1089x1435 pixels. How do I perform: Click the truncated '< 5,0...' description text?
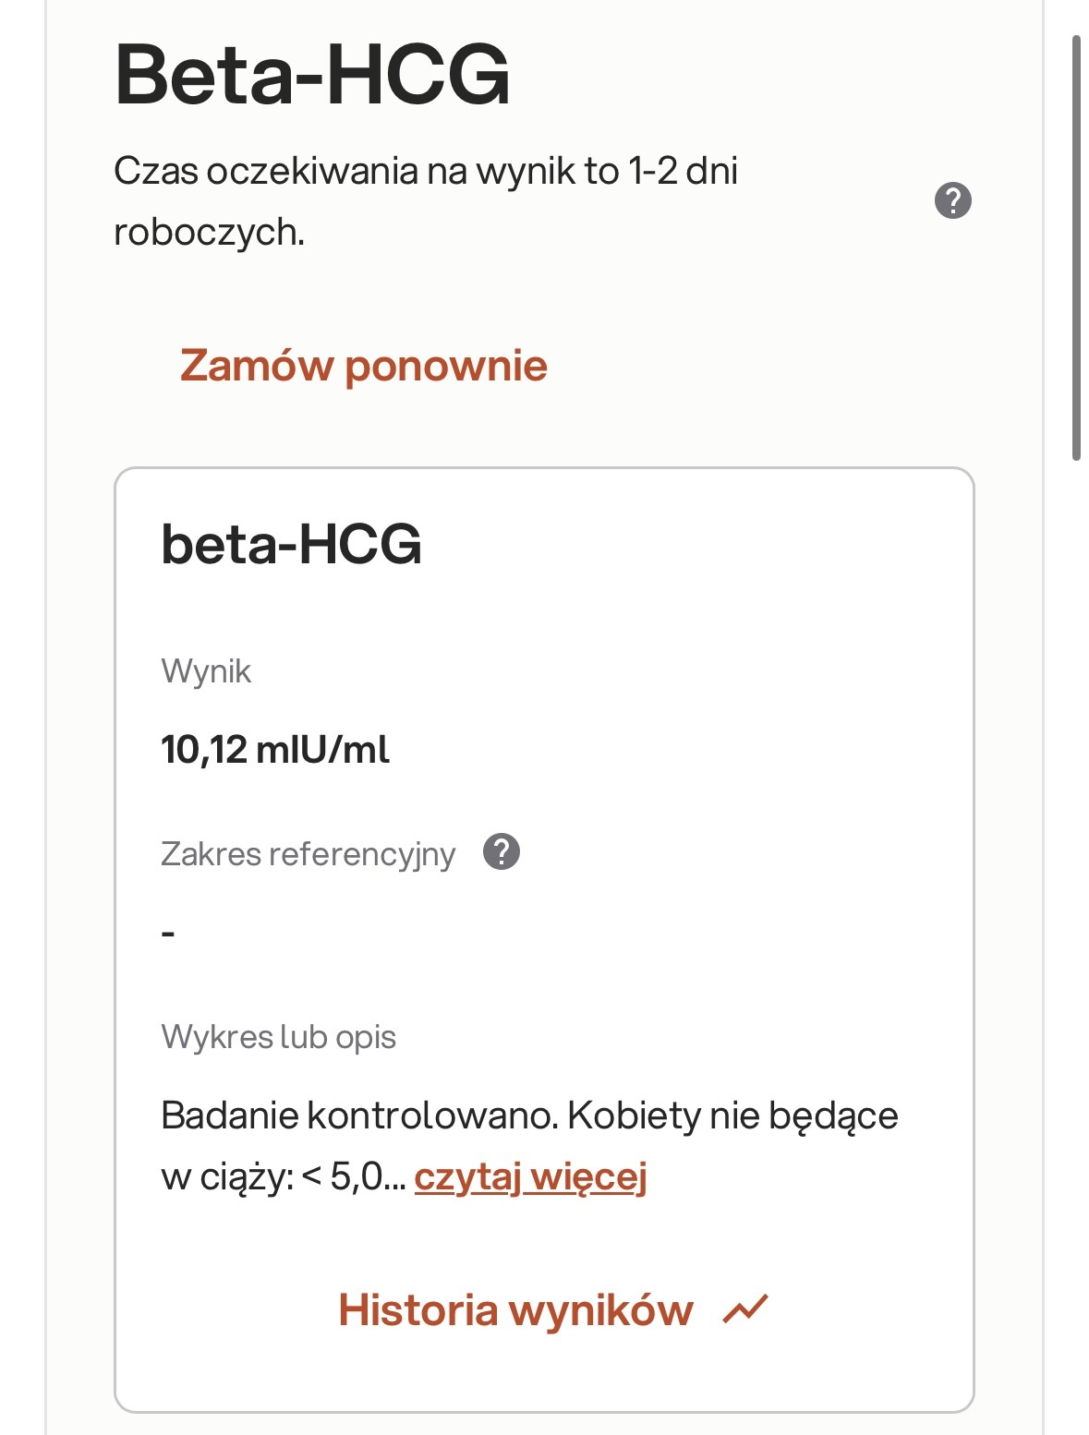(354, 1177)
